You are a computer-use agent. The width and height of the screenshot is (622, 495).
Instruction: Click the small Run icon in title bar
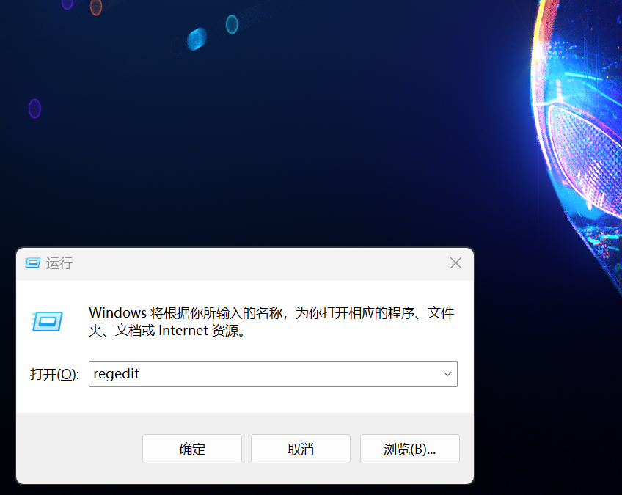pyautogui.click(x=32, y=263)
